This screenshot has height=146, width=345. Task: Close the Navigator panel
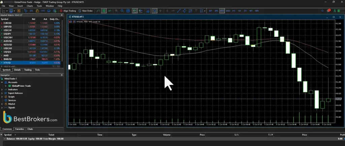pyautogui.click(x=62, y=75)
